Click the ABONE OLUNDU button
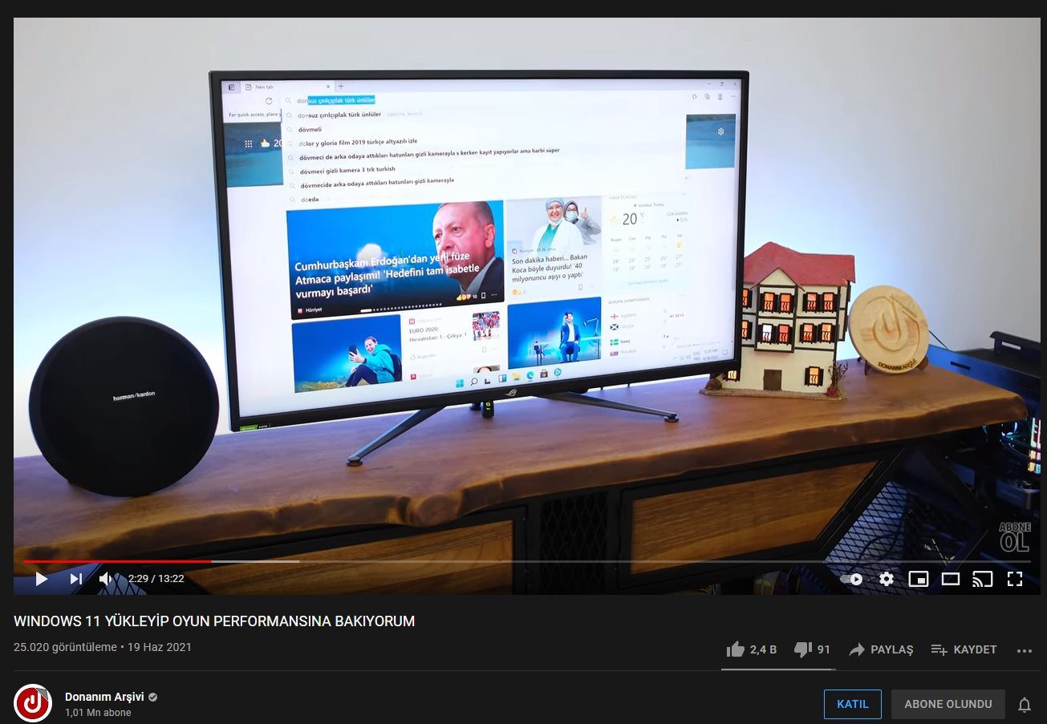 (948, 704)
